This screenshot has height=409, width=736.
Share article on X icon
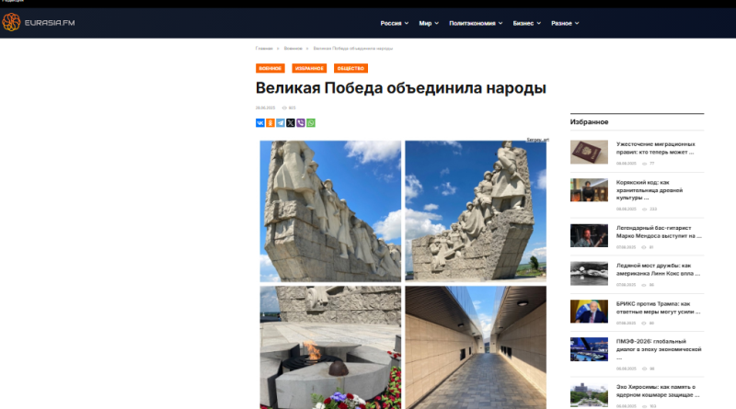[291, 123]
